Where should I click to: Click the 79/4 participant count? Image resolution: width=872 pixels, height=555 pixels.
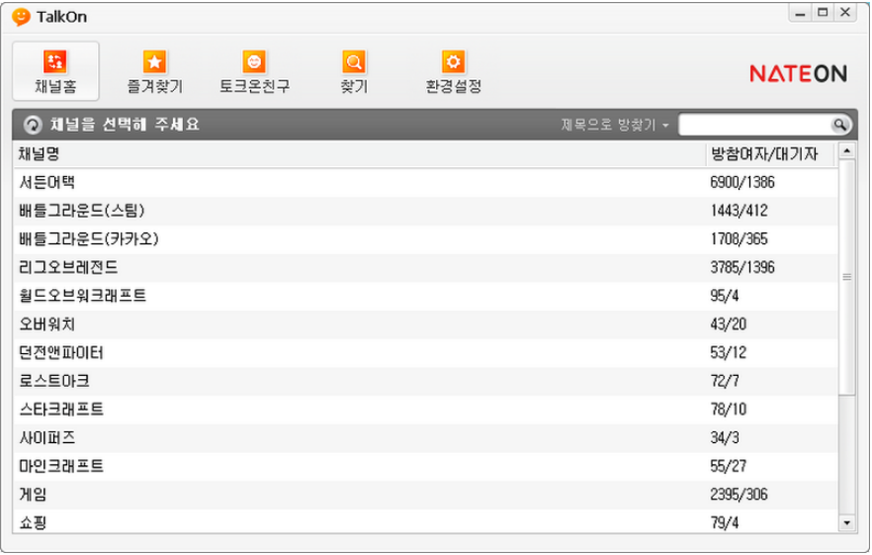[x=725, y=523]
